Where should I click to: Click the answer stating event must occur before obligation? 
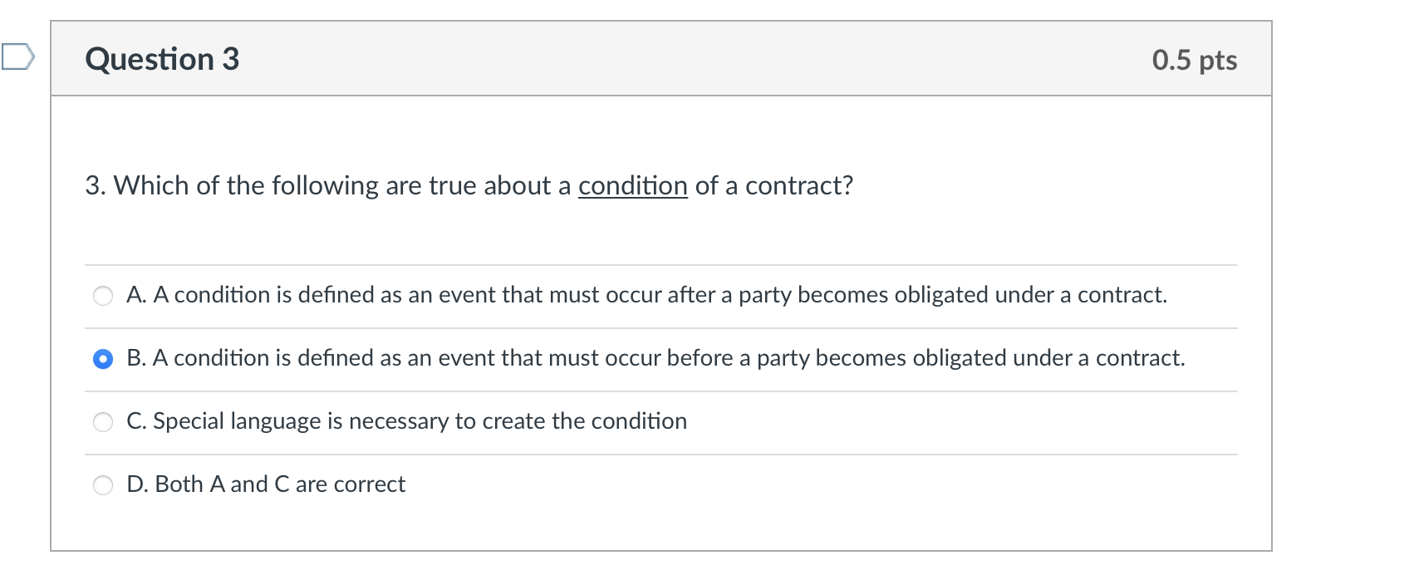(655, 359)
